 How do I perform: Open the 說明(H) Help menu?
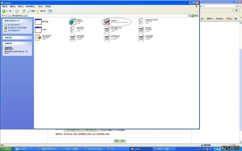[x=48, y=6]
